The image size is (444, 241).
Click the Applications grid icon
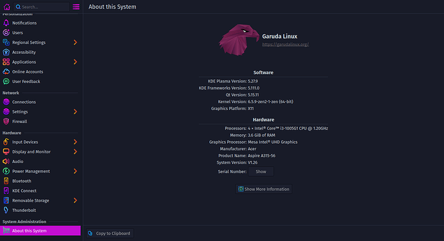pyautogui.click(x=6, y=62)
